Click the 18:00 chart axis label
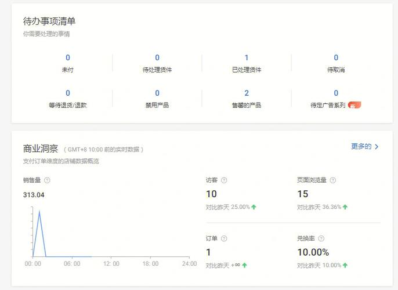Viewport: 398px width, 290px height. click(150, 264)
